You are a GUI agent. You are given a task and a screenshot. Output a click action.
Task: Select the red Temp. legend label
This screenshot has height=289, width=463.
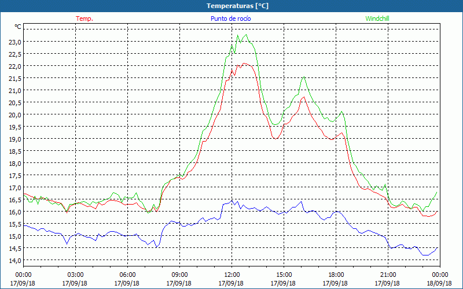point(84,18)
